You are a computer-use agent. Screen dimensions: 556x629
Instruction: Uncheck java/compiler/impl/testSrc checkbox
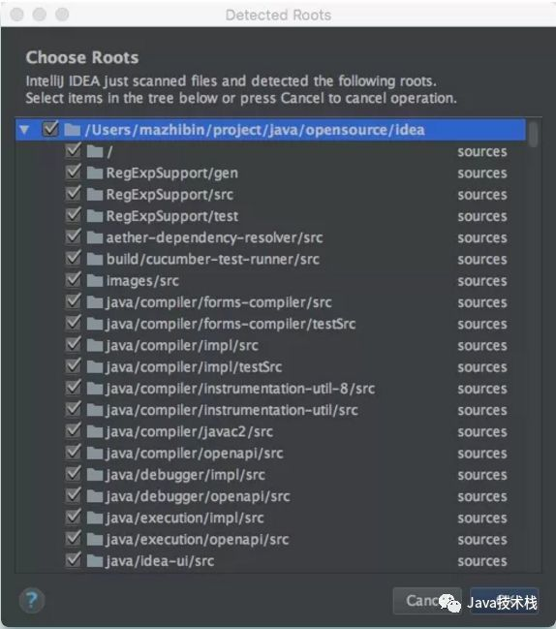[x=74, y=366]
